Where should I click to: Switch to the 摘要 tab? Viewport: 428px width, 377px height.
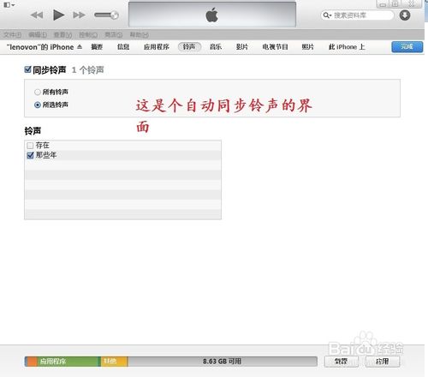coord(97,47)
